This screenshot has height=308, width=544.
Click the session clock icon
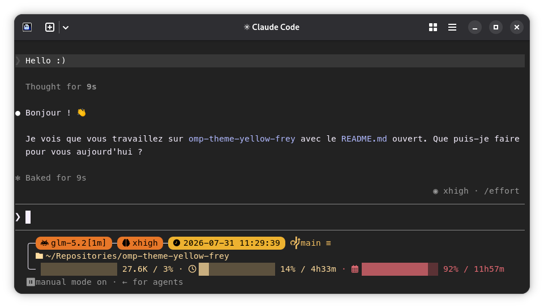(x=192, y=269)
